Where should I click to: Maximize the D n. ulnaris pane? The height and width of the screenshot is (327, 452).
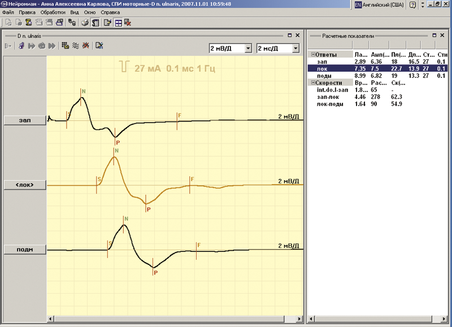click(290, 35)
